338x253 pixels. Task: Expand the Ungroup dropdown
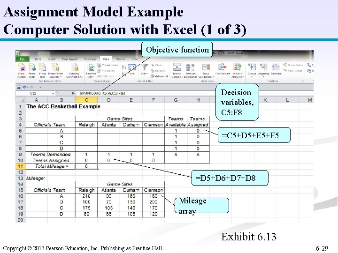tap(263, 76)
